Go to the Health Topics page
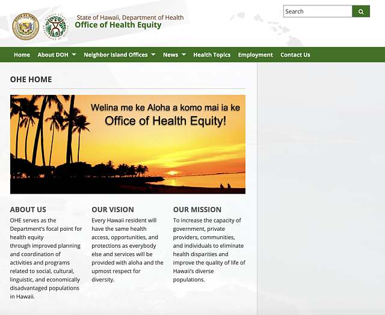The height and width of the screenshot is (315, 385). tap(212, 55)
